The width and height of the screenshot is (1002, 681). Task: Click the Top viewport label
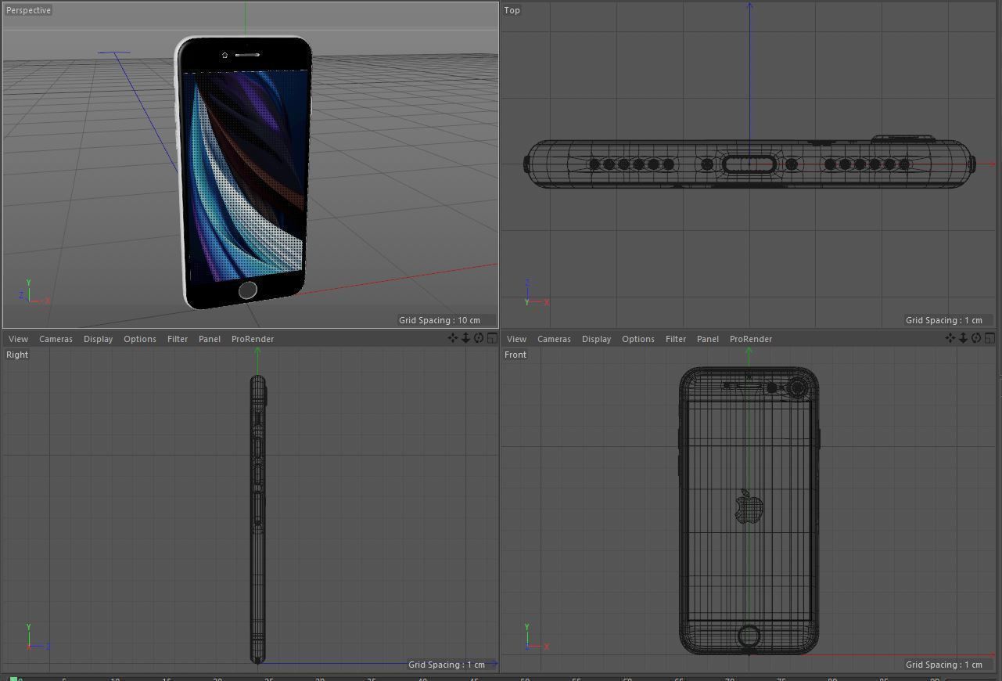(512, 10)
